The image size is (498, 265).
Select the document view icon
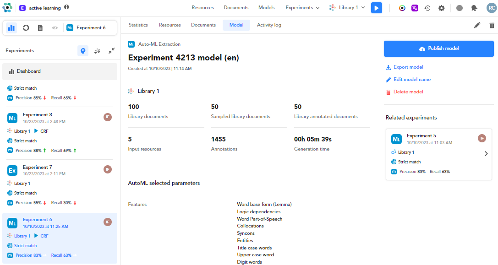40,28
